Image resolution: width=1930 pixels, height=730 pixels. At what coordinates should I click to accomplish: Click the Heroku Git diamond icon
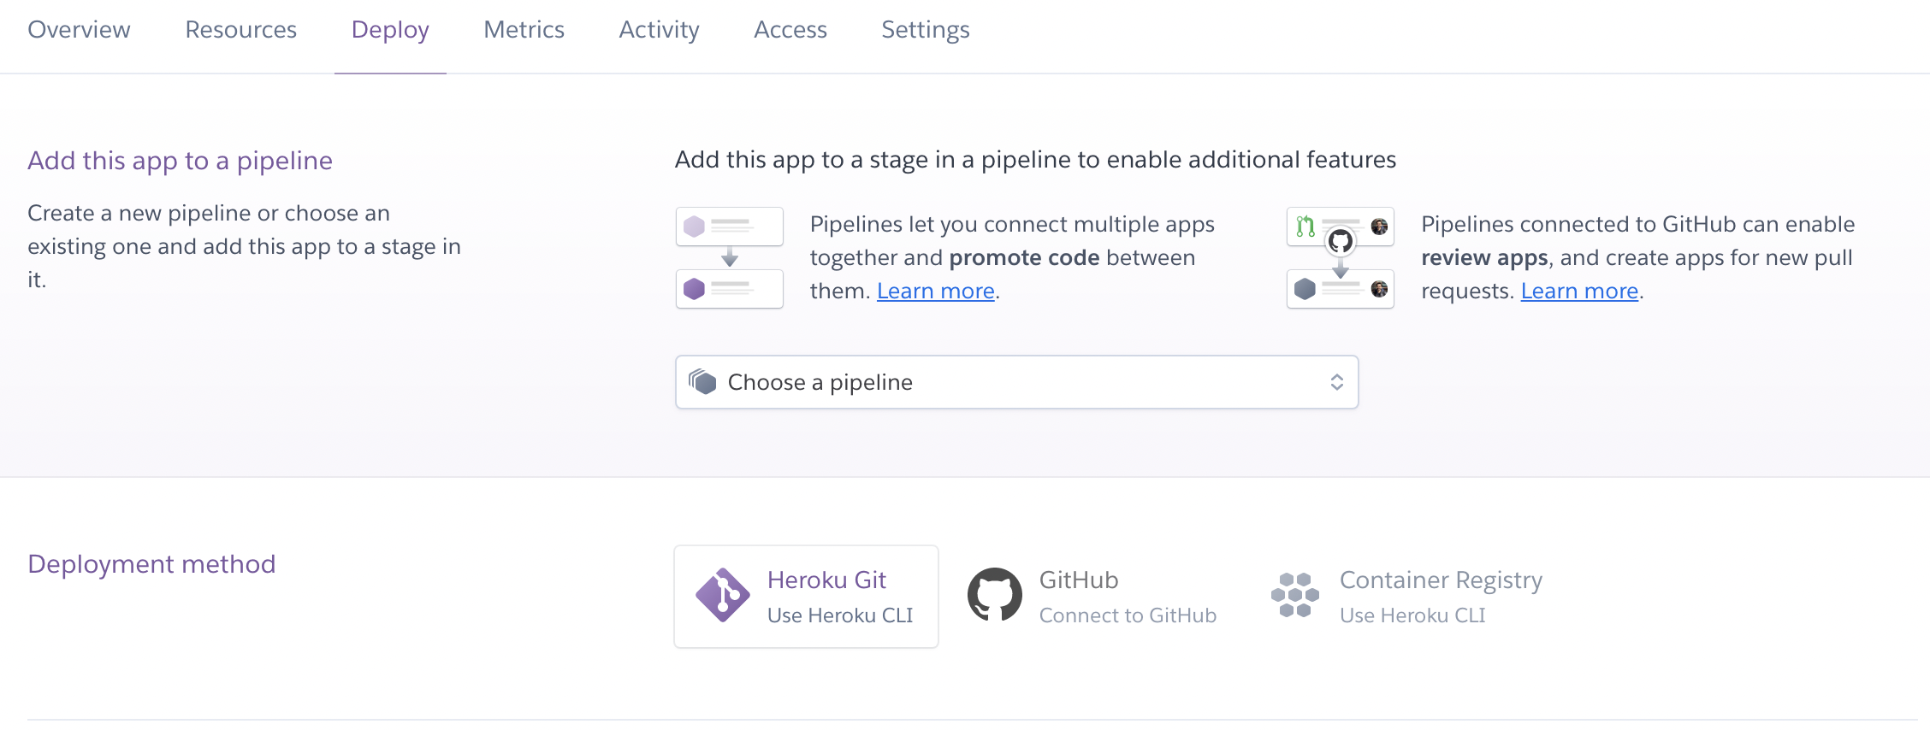coord(723,595)
